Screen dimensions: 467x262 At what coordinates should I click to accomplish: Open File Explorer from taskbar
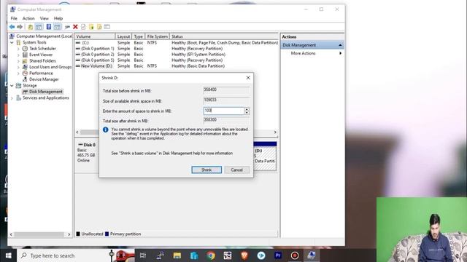[177, 255]
